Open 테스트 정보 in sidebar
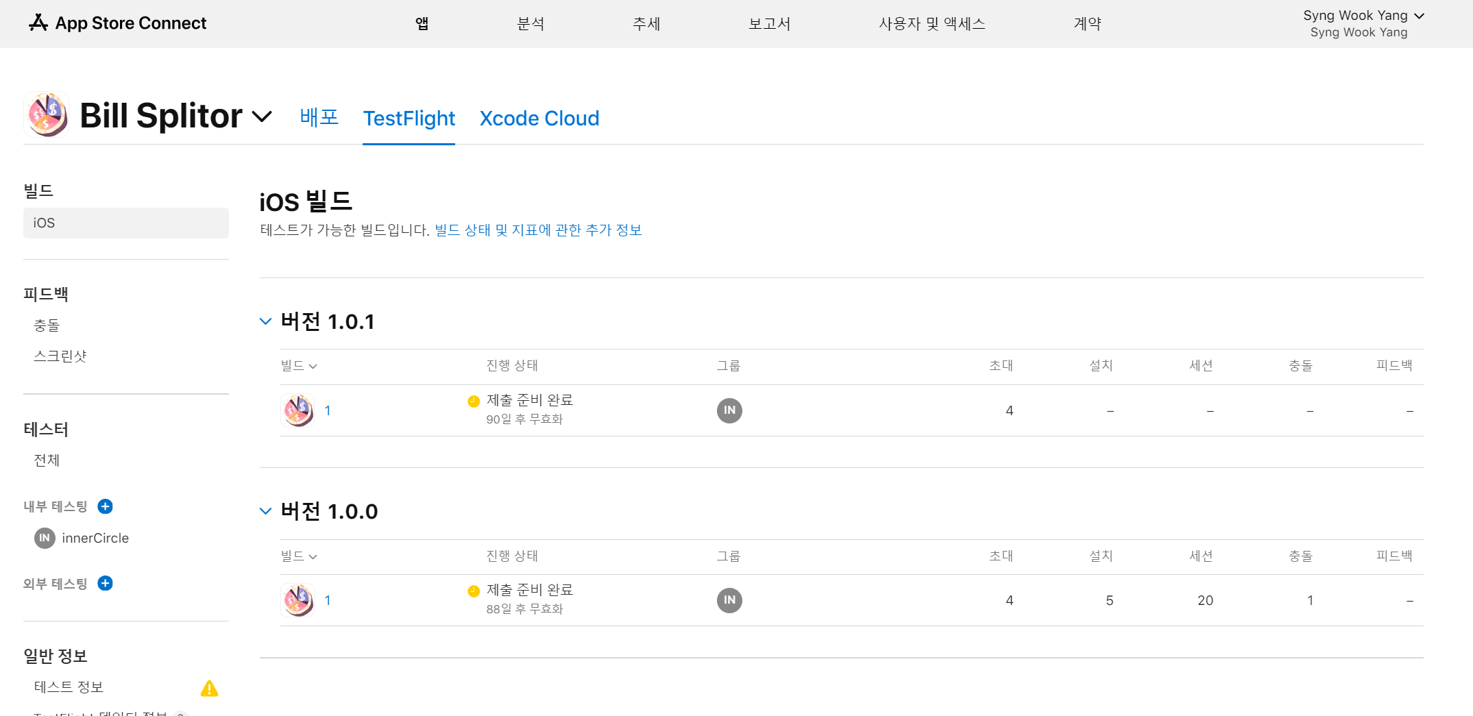1473x716 pixels. [x=69, y=687]
